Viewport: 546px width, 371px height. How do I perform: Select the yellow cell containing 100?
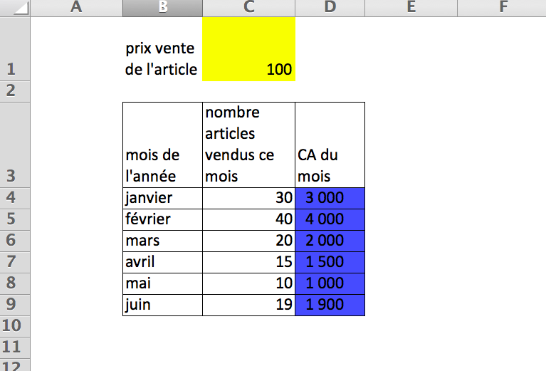point(248,48)
